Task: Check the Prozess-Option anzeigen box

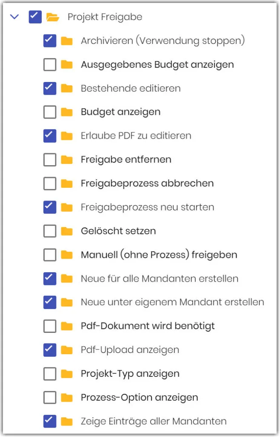Action: (50, 398)
